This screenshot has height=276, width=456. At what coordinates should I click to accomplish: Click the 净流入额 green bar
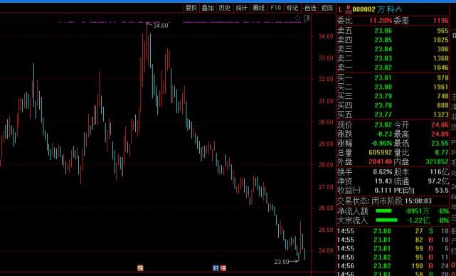[x=383, y=211]
